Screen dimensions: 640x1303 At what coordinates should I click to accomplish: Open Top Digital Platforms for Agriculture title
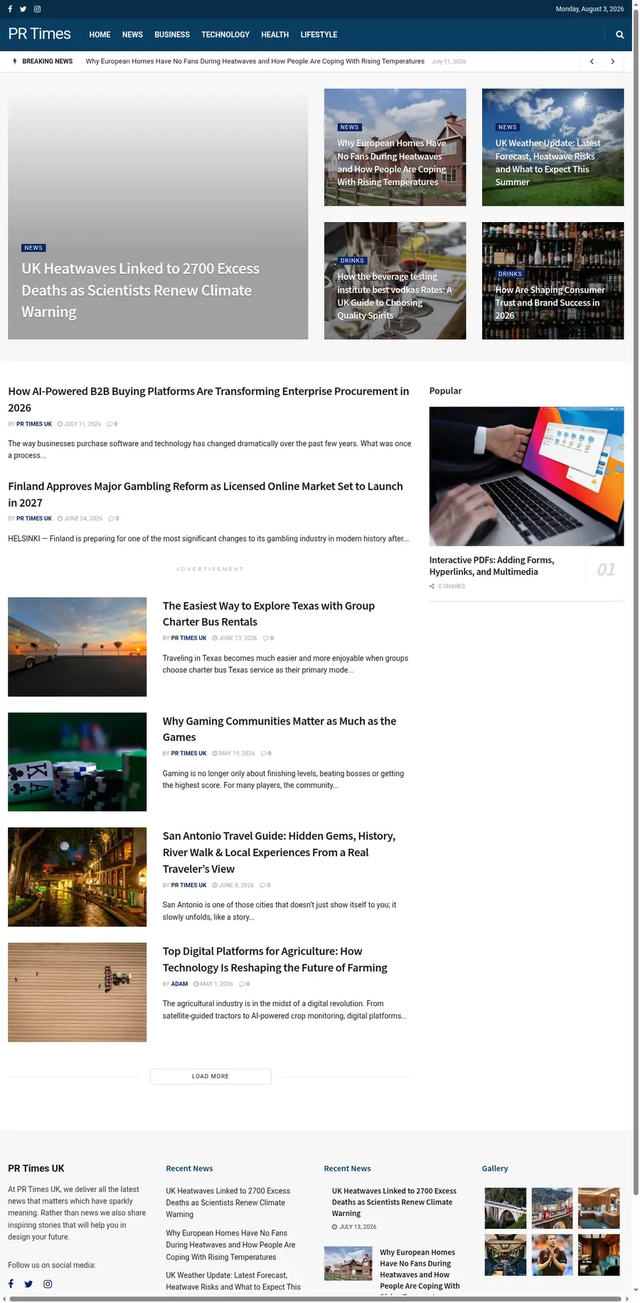(x=275, y=959)
